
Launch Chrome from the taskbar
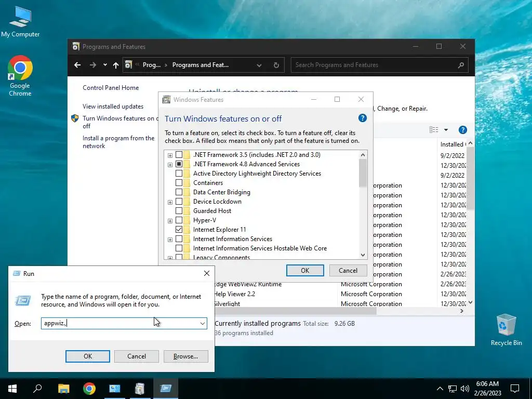click(89, 389)
